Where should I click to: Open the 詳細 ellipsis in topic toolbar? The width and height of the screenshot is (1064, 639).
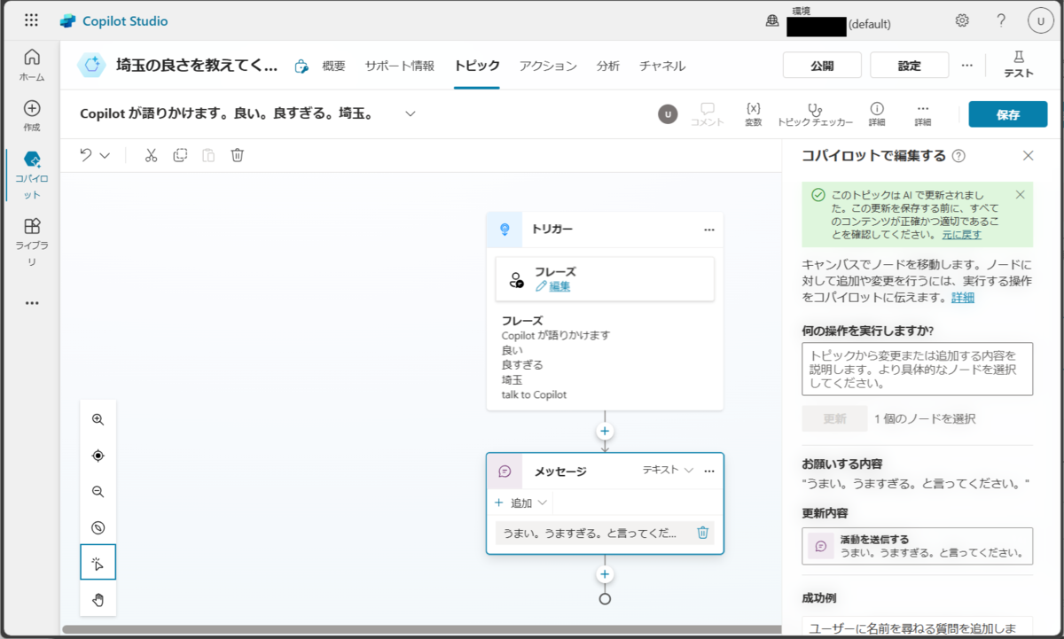923,114
